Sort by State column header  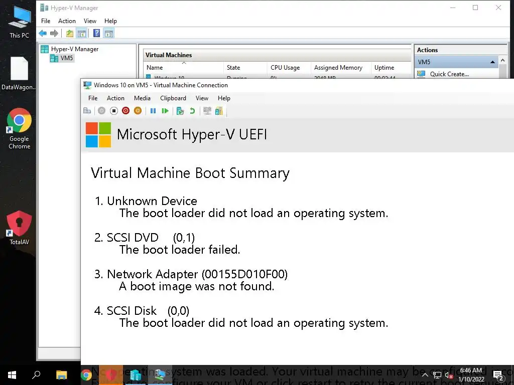(x=245, y=68)
